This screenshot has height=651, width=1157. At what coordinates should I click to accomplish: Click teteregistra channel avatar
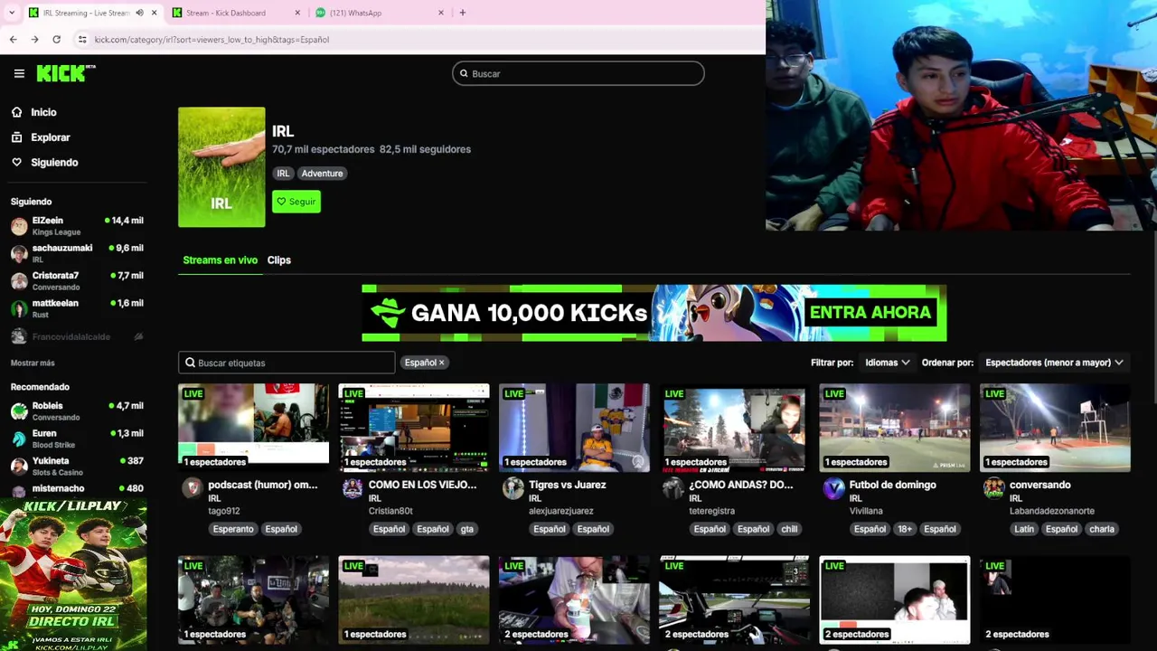tap(673, 488)
